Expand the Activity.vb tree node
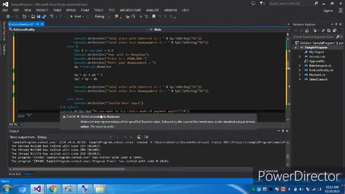This screenshot has height=194, width=345. point(300,57)
